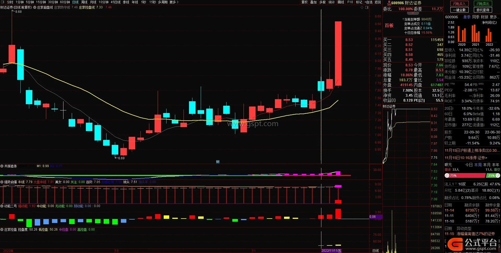Select 本周 in the 眼光 poll
This screenshot has height=253, width=501.
click(478, 165)
